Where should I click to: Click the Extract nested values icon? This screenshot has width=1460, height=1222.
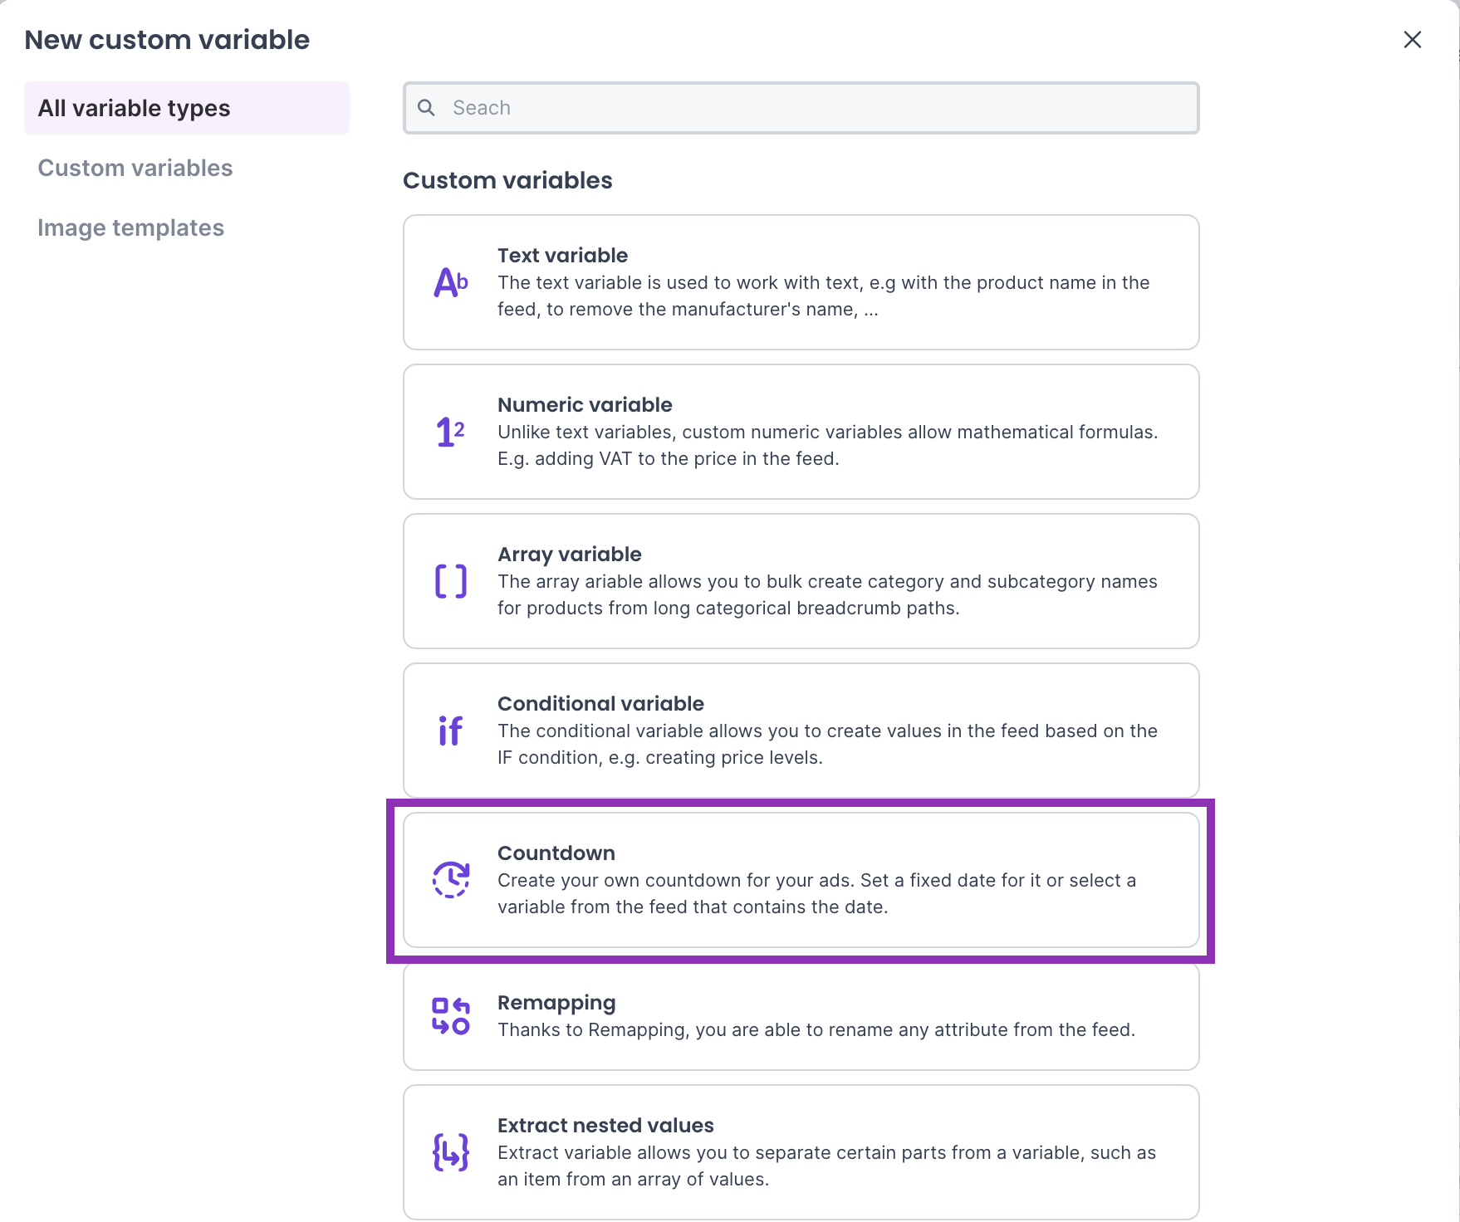tap(451, 1152)
